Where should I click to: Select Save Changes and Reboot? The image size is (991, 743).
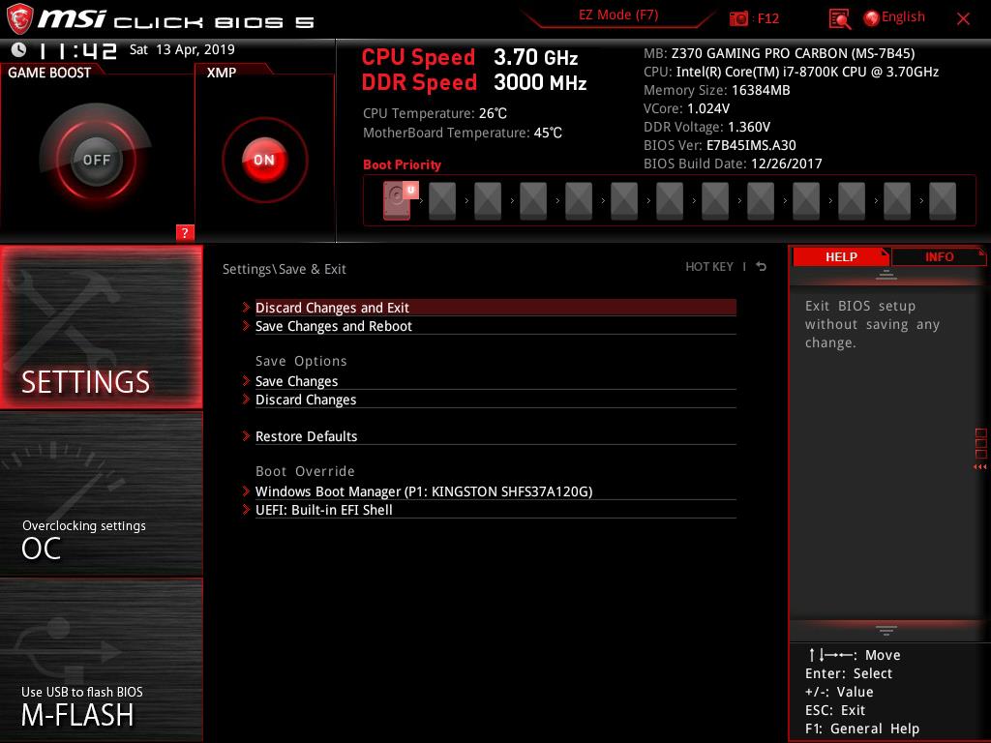point(495,326)
